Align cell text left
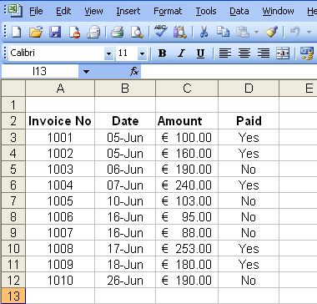Screen dimensions: 317x304 coord(225,53)
